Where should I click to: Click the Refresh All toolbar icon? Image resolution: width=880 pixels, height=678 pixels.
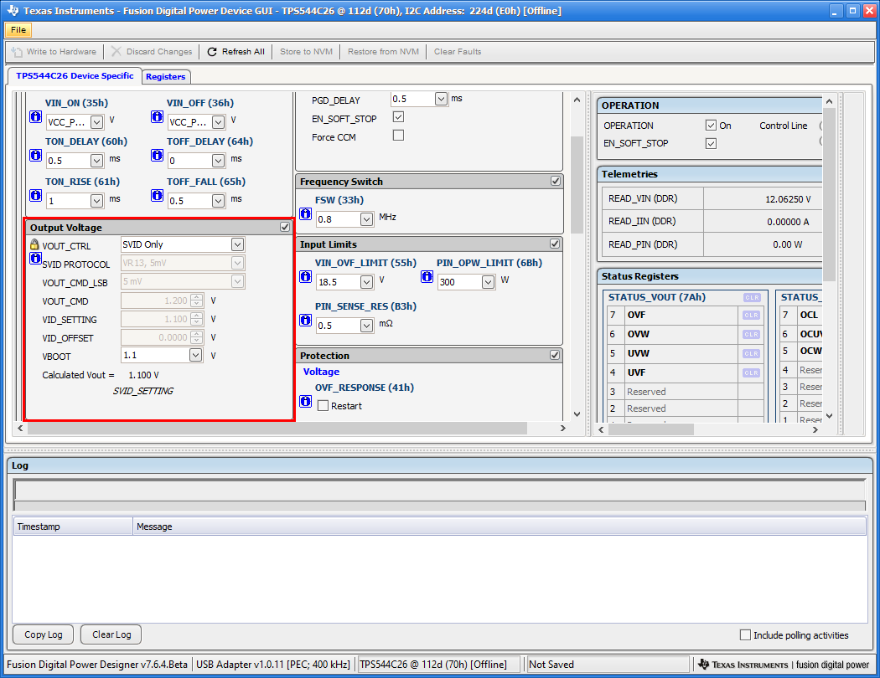(213, 52)
